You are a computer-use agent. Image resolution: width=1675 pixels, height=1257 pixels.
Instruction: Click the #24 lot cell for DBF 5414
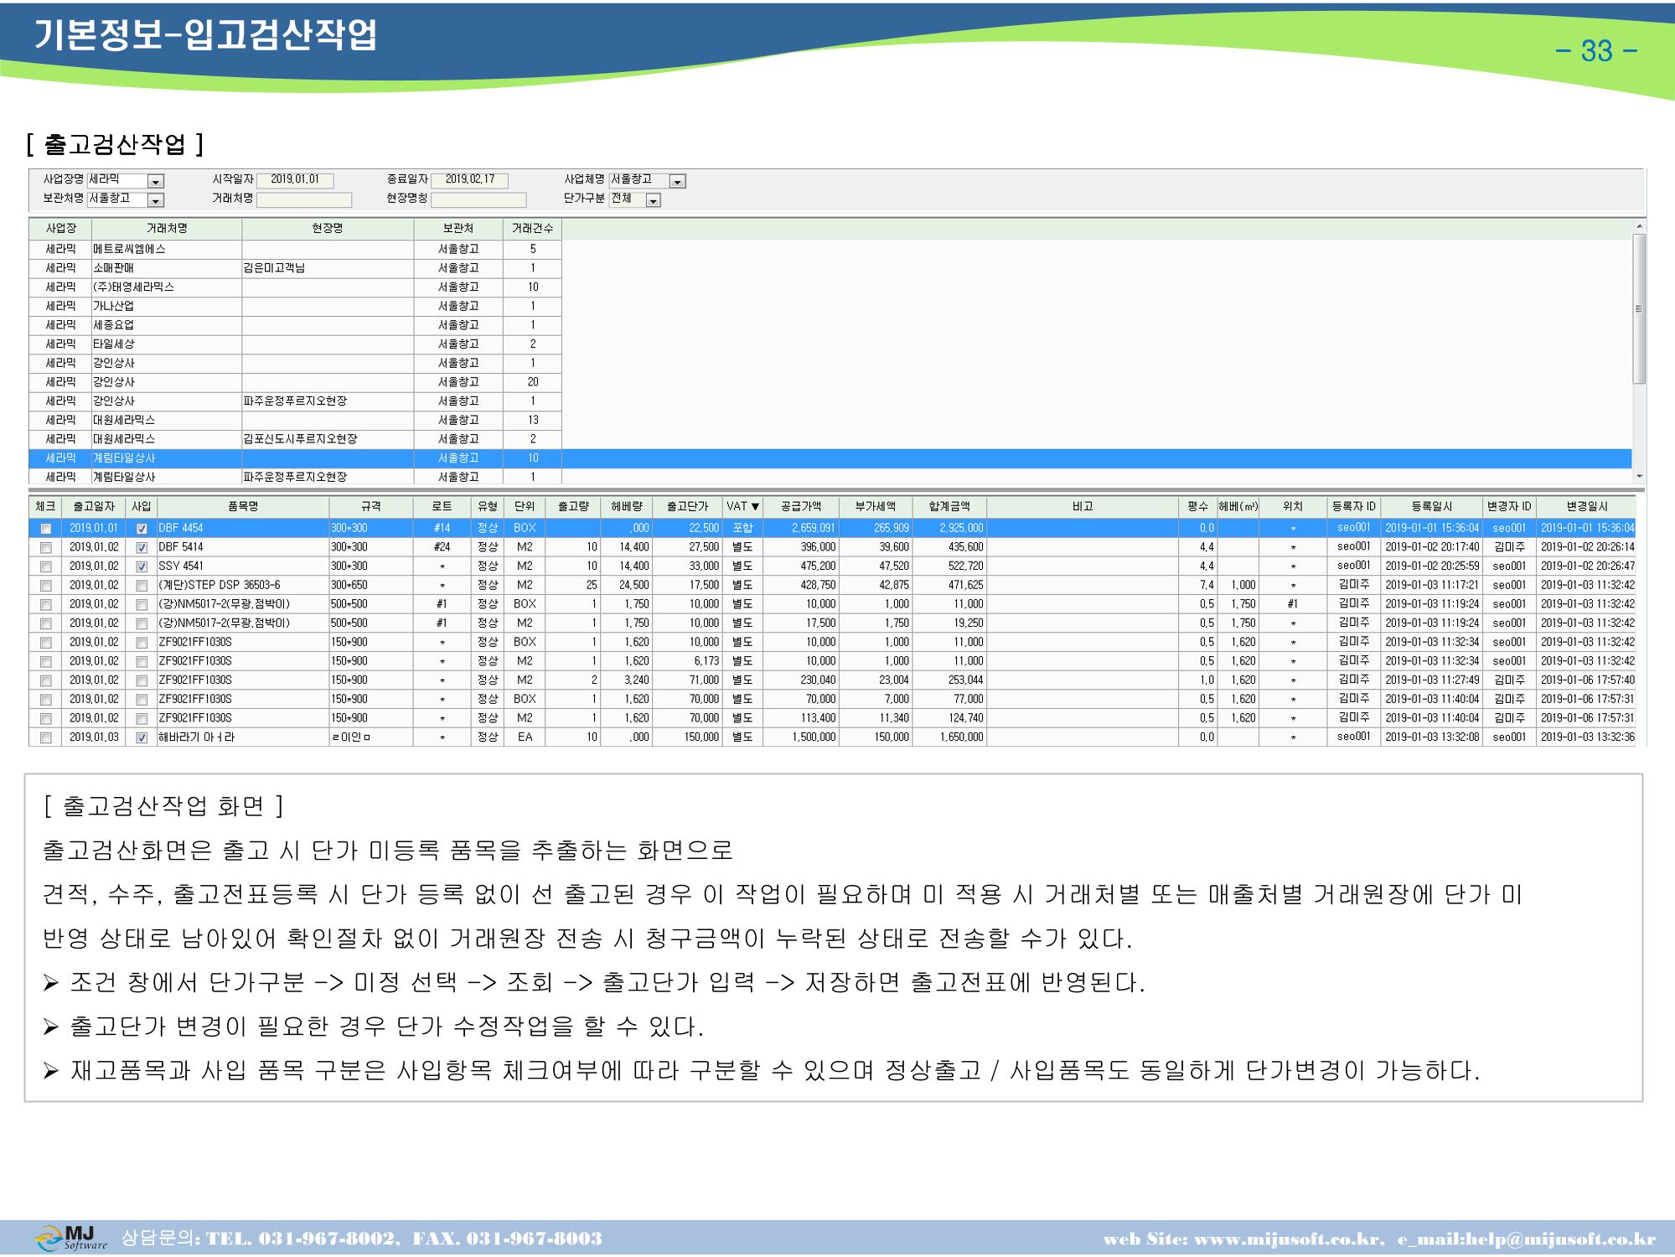442,547
